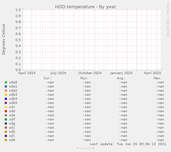The height and width of the screenshot is (152, 171).
Task: Click the 'Degrees Celsius' axis label
Action: point(3,39)
